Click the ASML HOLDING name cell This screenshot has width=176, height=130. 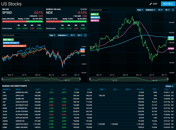(x=21, y=127)
